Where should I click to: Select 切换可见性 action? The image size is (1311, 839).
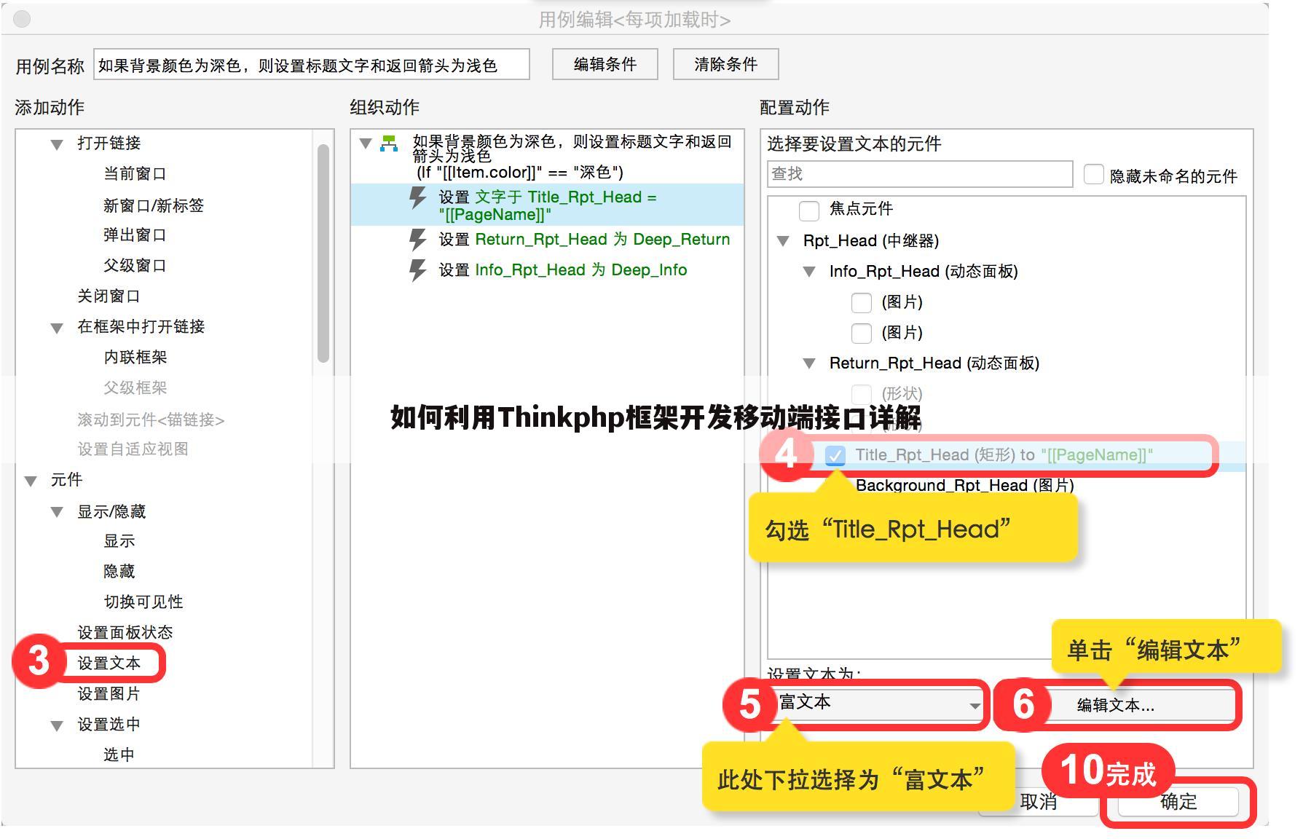pyautogui.click(x=143, y=602)
